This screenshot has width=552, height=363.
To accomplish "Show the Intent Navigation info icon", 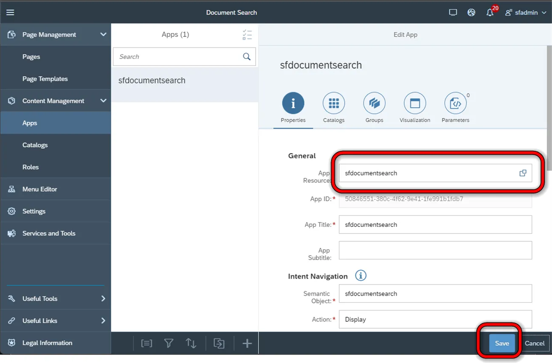I will point(360,276).
